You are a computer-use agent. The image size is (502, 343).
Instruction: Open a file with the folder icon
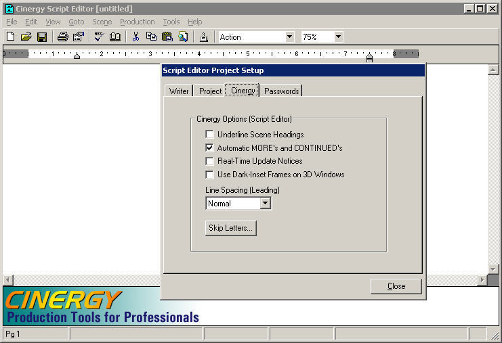pos(26,37)
